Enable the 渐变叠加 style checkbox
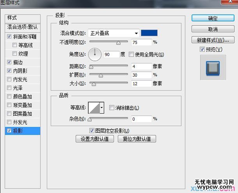The width and height of the screenshot is (238, 193). [x=9, y=105]
